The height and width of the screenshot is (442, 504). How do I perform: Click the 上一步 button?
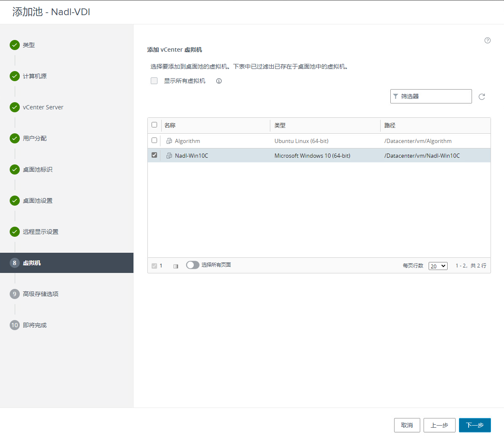[440, 425]
